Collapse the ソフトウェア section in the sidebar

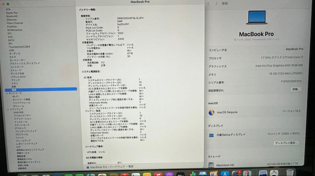coord(8,109)
